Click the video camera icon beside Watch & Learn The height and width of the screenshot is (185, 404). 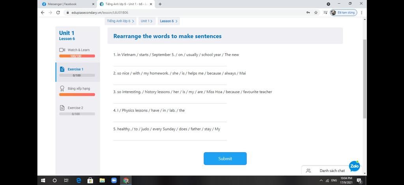coord(62,50)
